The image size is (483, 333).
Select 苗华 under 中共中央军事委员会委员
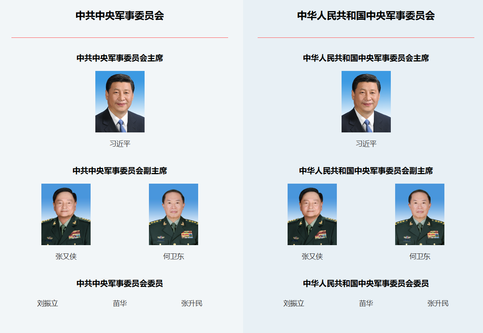pos(120,303)
